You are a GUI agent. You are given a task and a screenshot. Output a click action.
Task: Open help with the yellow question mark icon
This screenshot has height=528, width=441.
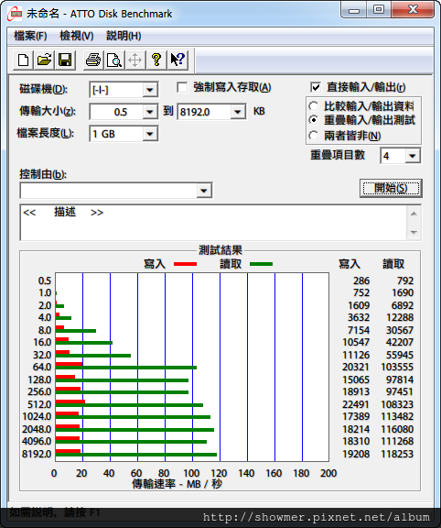(156, 60)
